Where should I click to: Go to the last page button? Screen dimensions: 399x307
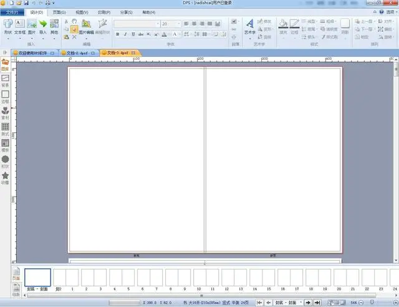coord(317,303)
